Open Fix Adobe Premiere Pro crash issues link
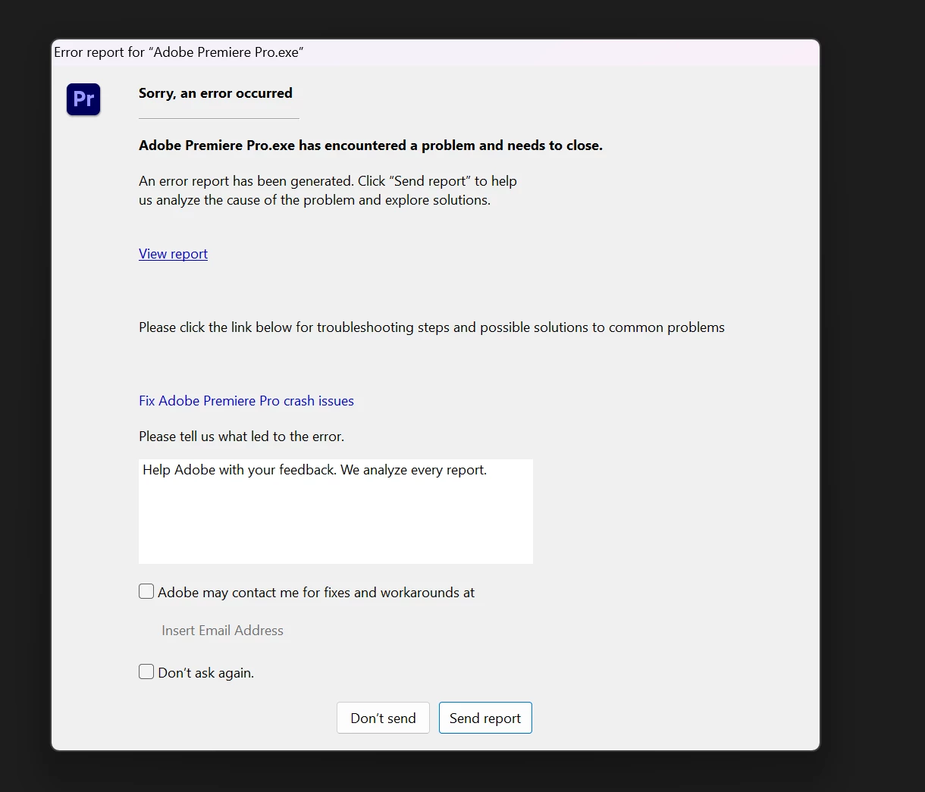Screen dimensions: 925x792 click(x=246, y=401)
